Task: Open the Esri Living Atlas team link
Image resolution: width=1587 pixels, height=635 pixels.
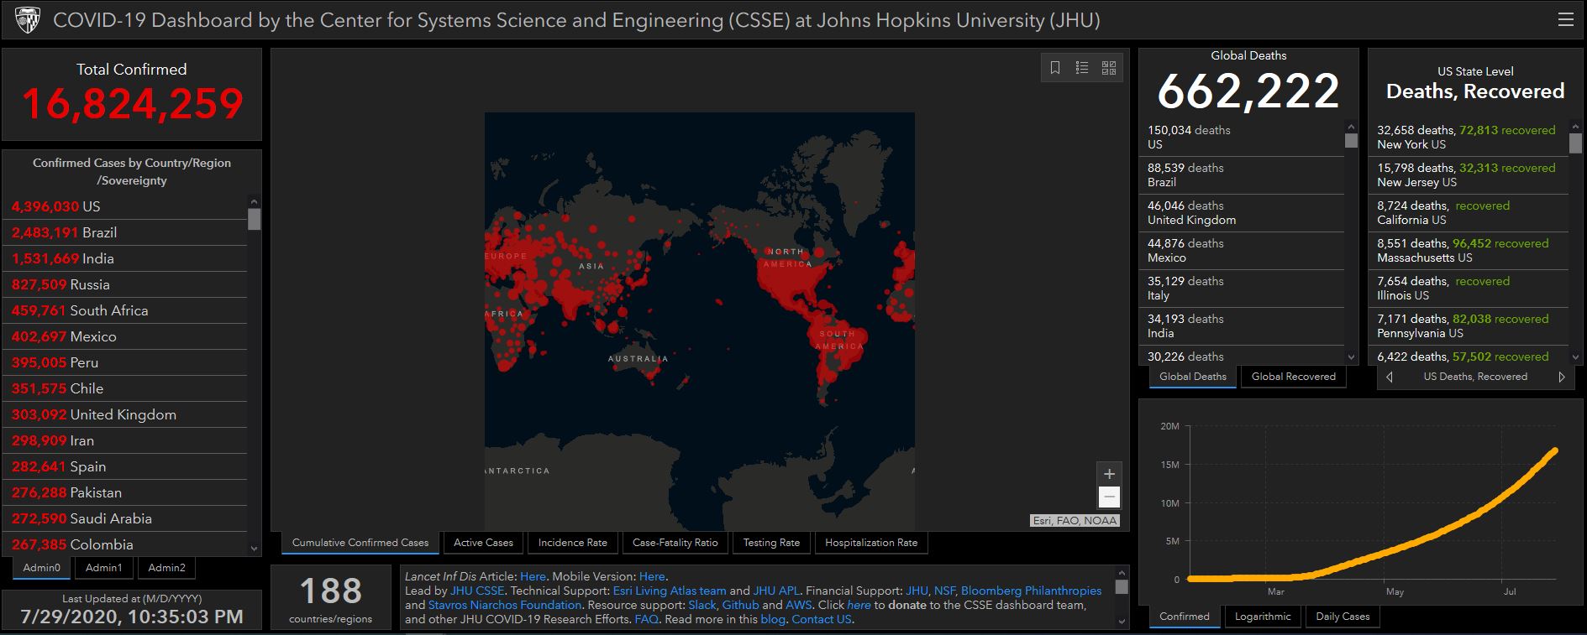Action: (x=670, y=591)
